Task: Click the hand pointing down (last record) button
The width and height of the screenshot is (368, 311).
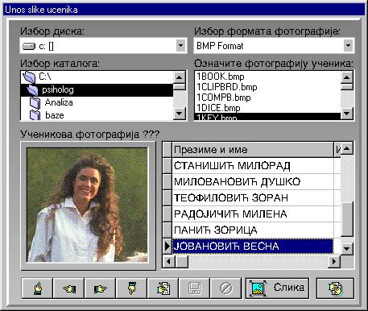Action: [x=131, y=288]
